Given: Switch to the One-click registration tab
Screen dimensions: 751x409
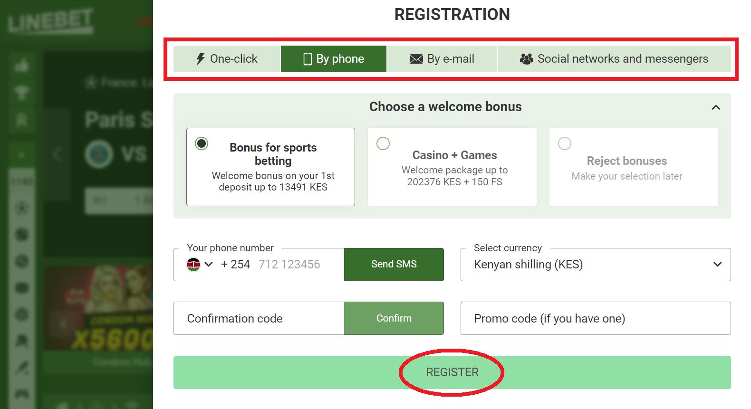Looking at the screenshot, I should coord(226,58).
